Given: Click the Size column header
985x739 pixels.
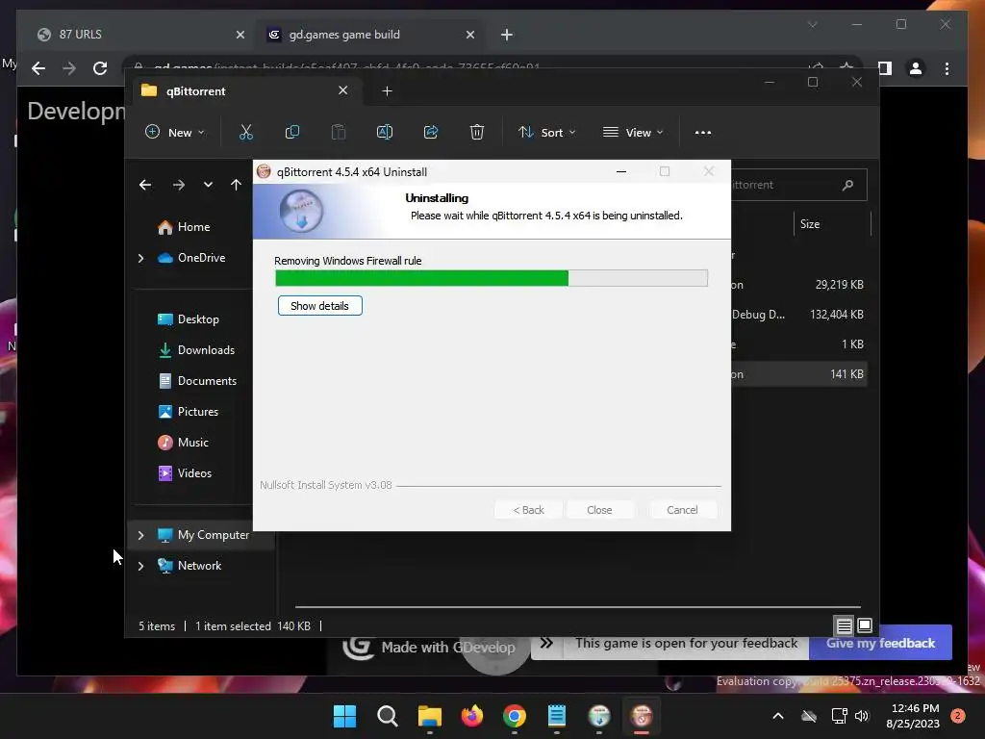Looking at the screenshot, I should click(x=832, y=224).
